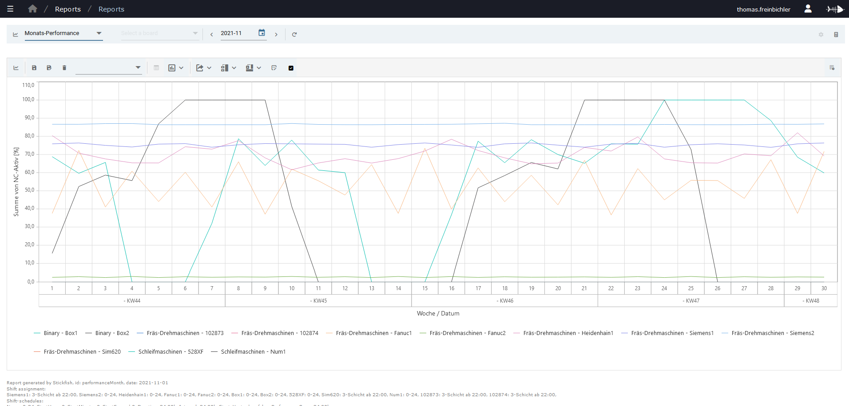Image resolution: width=849 pixels, height=406 pixels.
Task: Toggle Fräs-Drehmaschinen - 102873 legend series
Action: pyautogui.click(x=180, y=333)
